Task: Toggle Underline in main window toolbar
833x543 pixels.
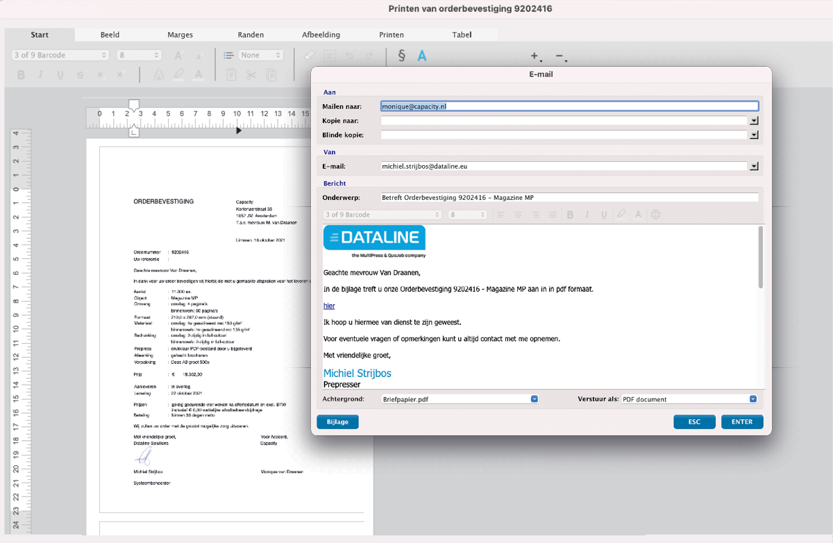Action: (x=60, y=75)
